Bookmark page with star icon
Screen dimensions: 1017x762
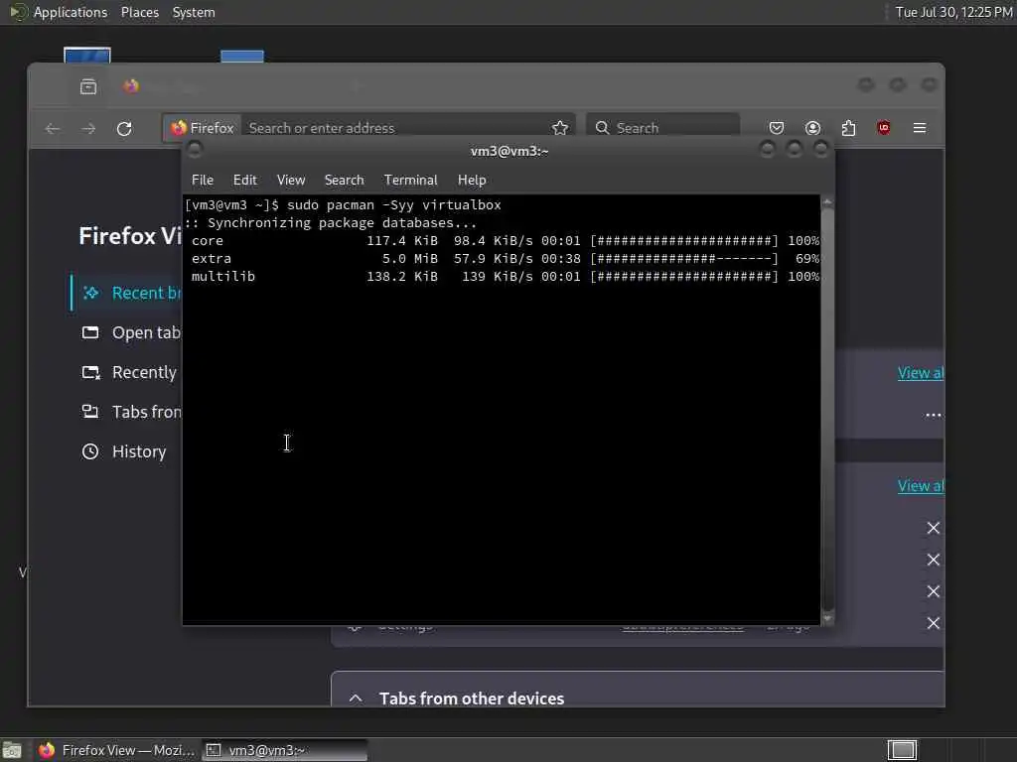560,128
